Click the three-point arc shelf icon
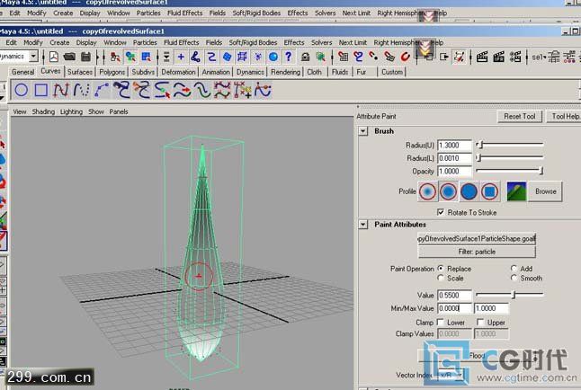Viewport: 581px width, 390px height. click(102, 90)
